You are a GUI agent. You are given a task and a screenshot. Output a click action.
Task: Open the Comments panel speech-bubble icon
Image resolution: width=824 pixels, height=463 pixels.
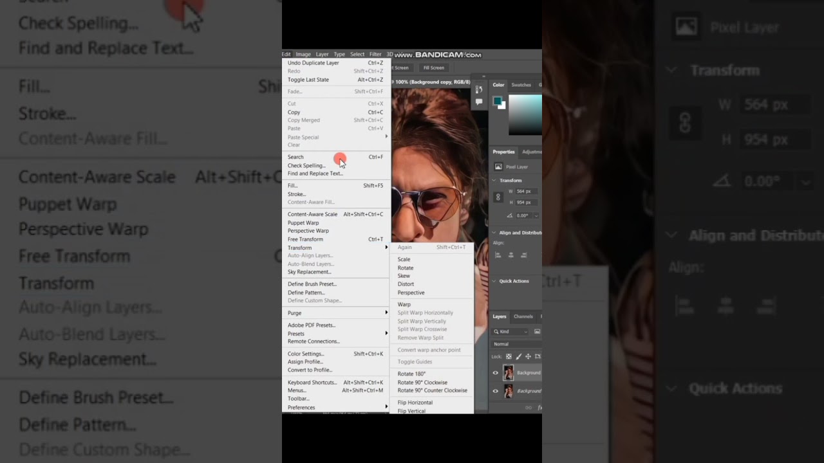(479, 102)
